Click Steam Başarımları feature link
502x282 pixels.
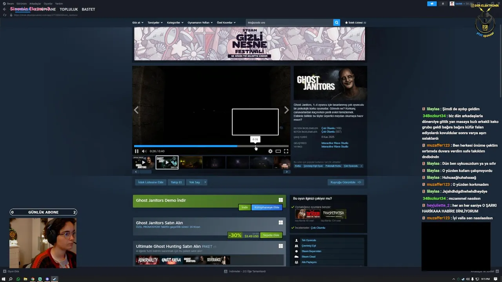pyautogui.click(x=311, y=251)
